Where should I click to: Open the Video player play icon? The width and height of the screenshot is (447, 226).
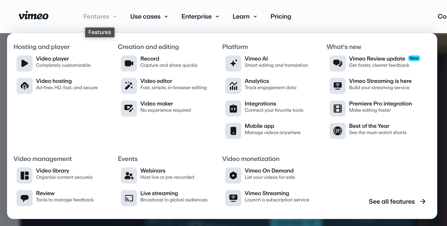pos(25,63)
